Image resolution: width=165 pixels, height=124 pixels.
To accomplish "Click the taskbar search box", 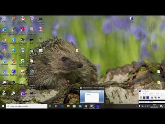I will (26, 106).
